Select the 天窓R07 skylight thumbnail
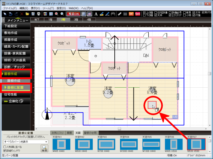Screen dimensions: 213x159 pos(196,144)
